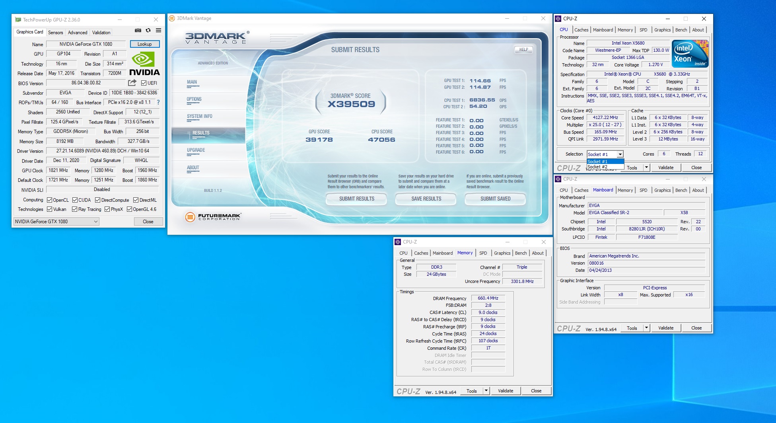Click Tools button in Memory CPU-Z window
Image resolution: width=776 pixels, height=423 pixels.
coord(472,391)
